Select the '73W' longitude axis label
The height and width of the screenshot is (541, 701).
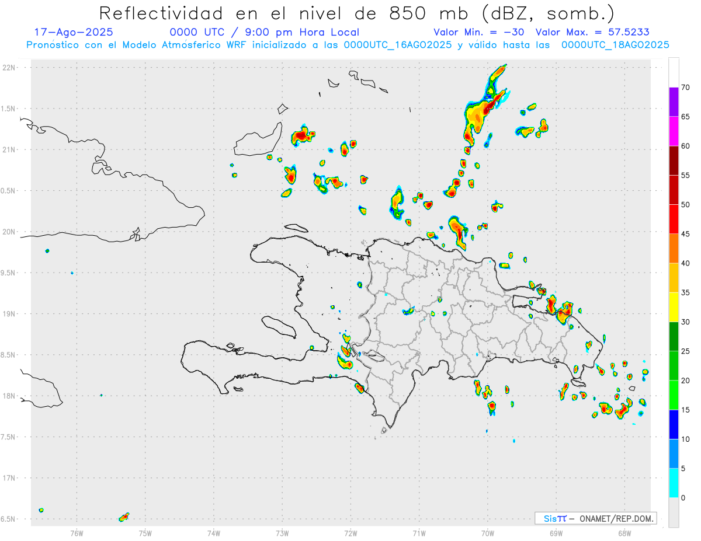pyautogui.click(x=282, y=533)
